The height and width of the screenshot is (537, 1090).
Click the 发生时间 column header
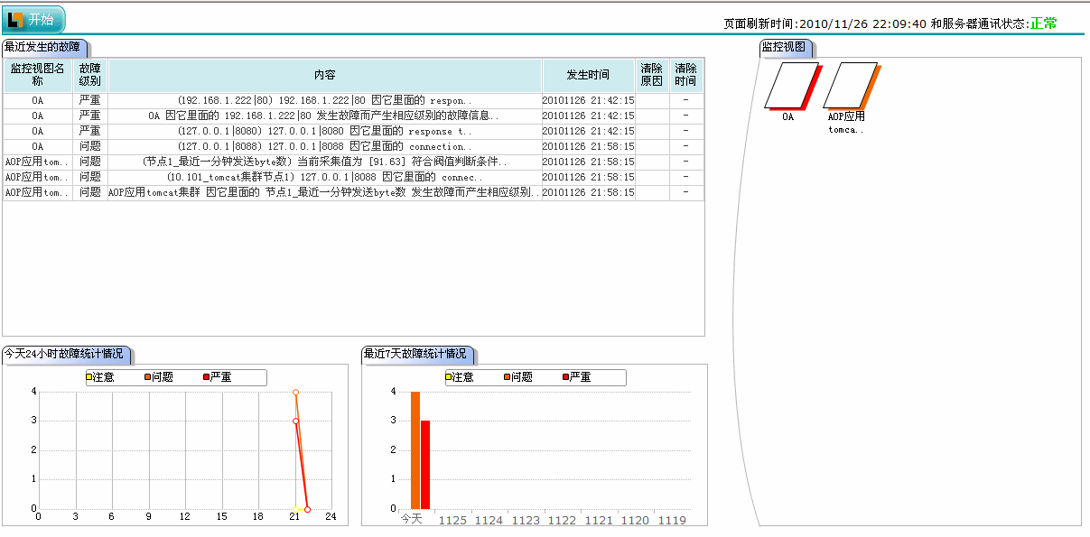[588, 75]
